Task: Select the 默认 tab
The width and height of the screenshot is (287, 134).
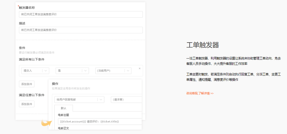Action: click(63, 108)
